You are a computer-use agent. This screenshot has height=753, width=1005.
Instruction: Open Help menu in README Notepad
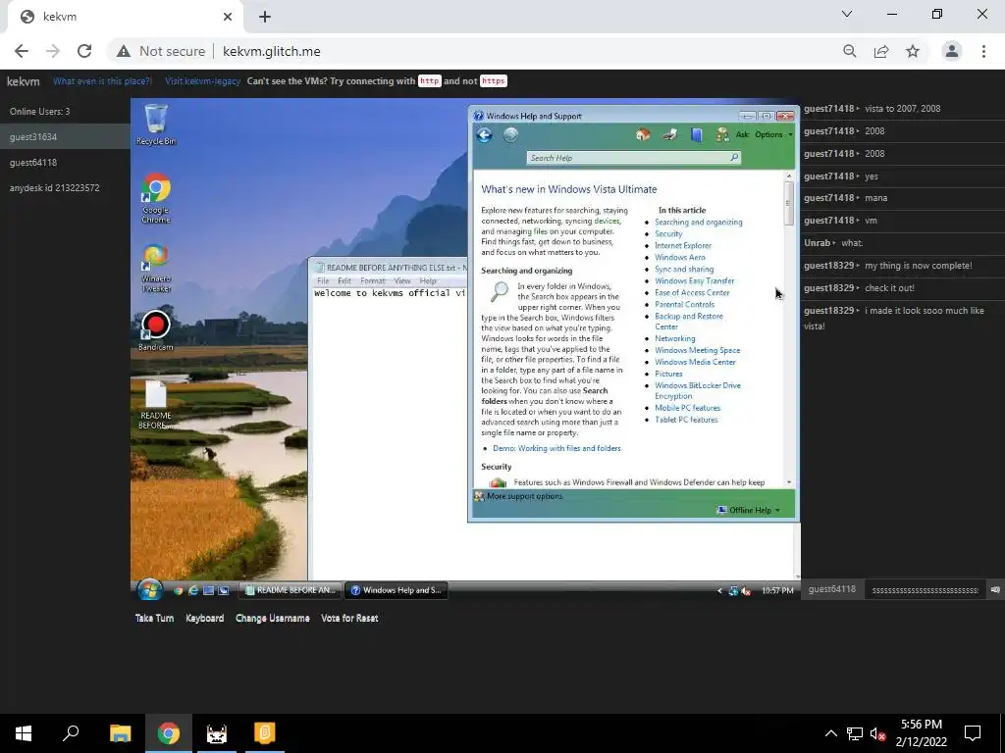pos(428,281)
